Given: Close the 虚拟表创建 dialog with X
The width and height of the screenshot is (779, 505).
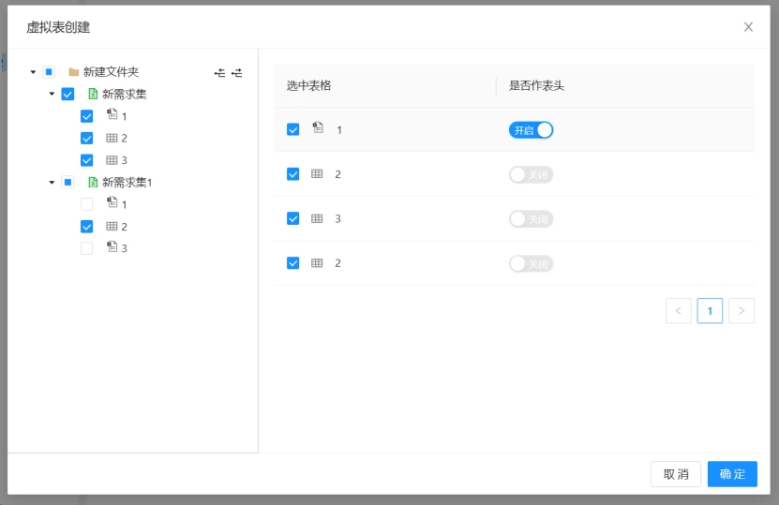Looking at the screenshot, I should 748,27.
